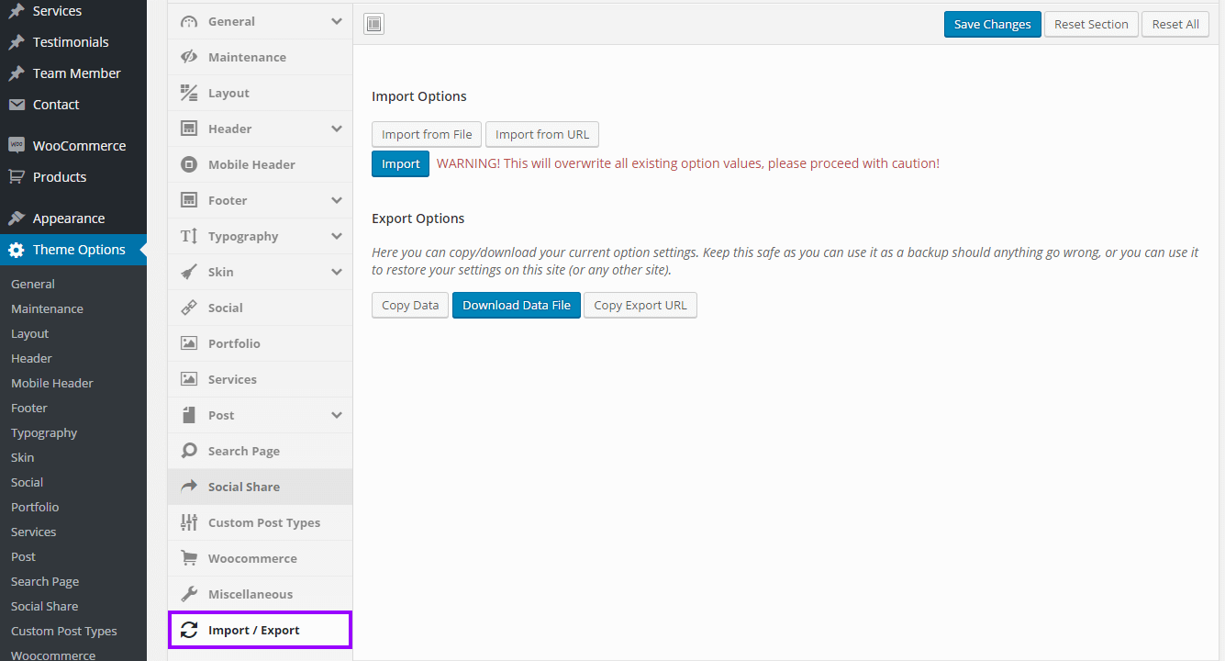Choose Import from URL button
The image size is (1225, 661).
[542, 135]
